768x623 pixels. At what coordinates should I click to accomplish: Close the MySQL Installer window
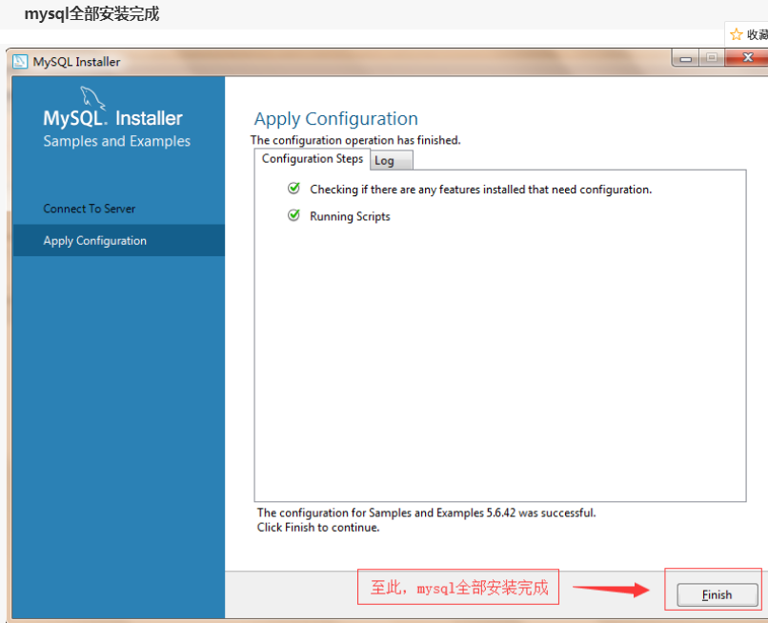(747, 57)
